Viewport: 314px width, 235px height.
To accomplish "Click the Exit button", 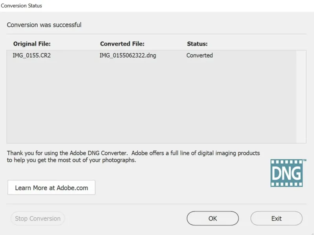I will click(x=276, y=219).
